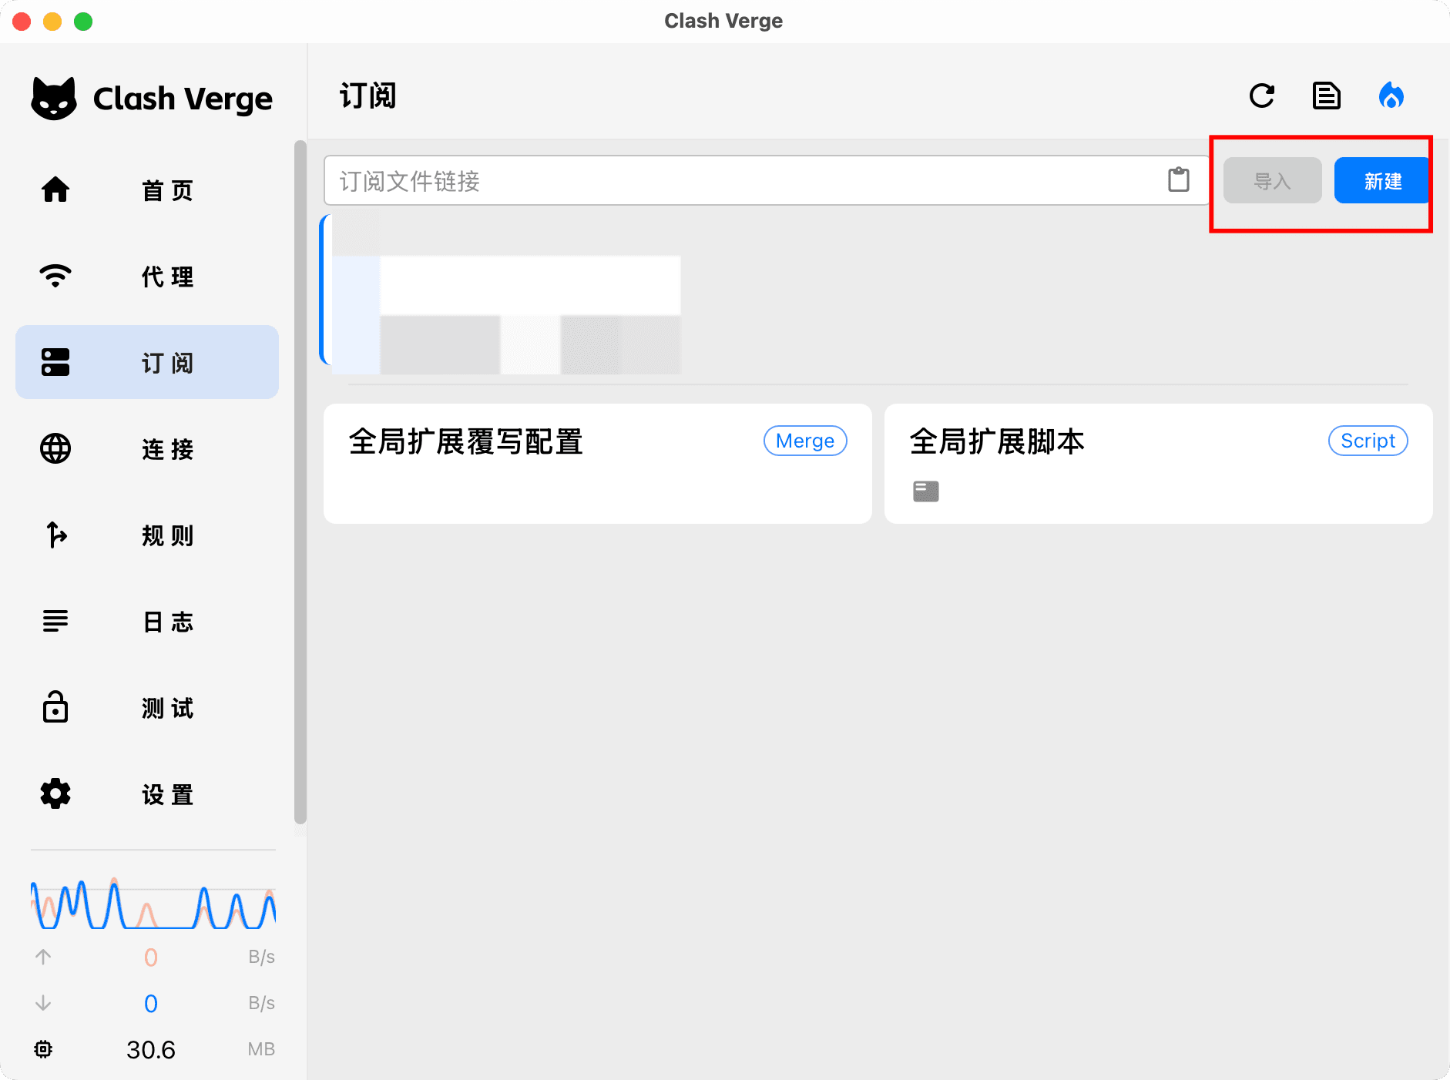Paste from clipboard using clipboard icon

[x=1179, y=180]
